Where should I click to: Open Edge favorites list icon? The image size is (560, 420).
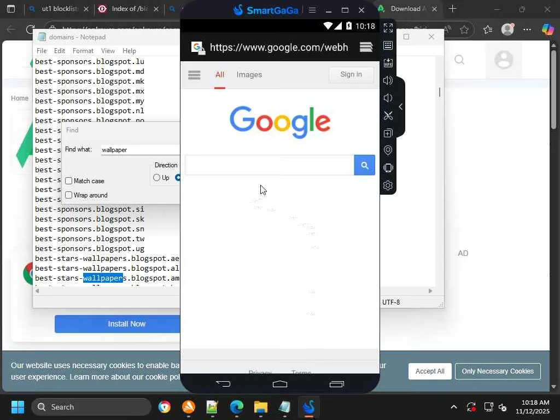488,30
